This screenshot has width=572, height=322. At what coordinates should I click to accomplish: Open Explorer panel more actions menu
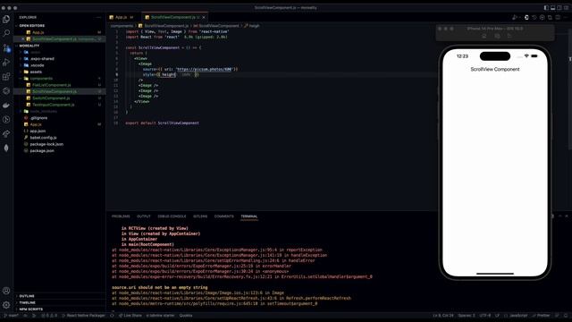tap(98, 17)
